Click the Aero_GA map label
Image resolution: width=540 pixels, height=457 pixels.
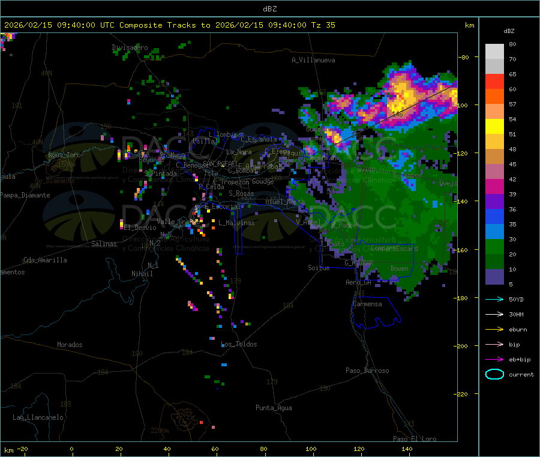pos(359,282)
